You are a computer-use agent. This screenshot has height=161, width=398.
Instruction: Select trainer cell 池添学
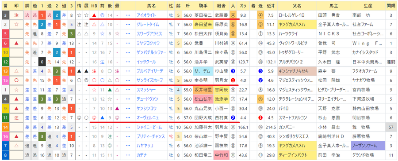221,99
